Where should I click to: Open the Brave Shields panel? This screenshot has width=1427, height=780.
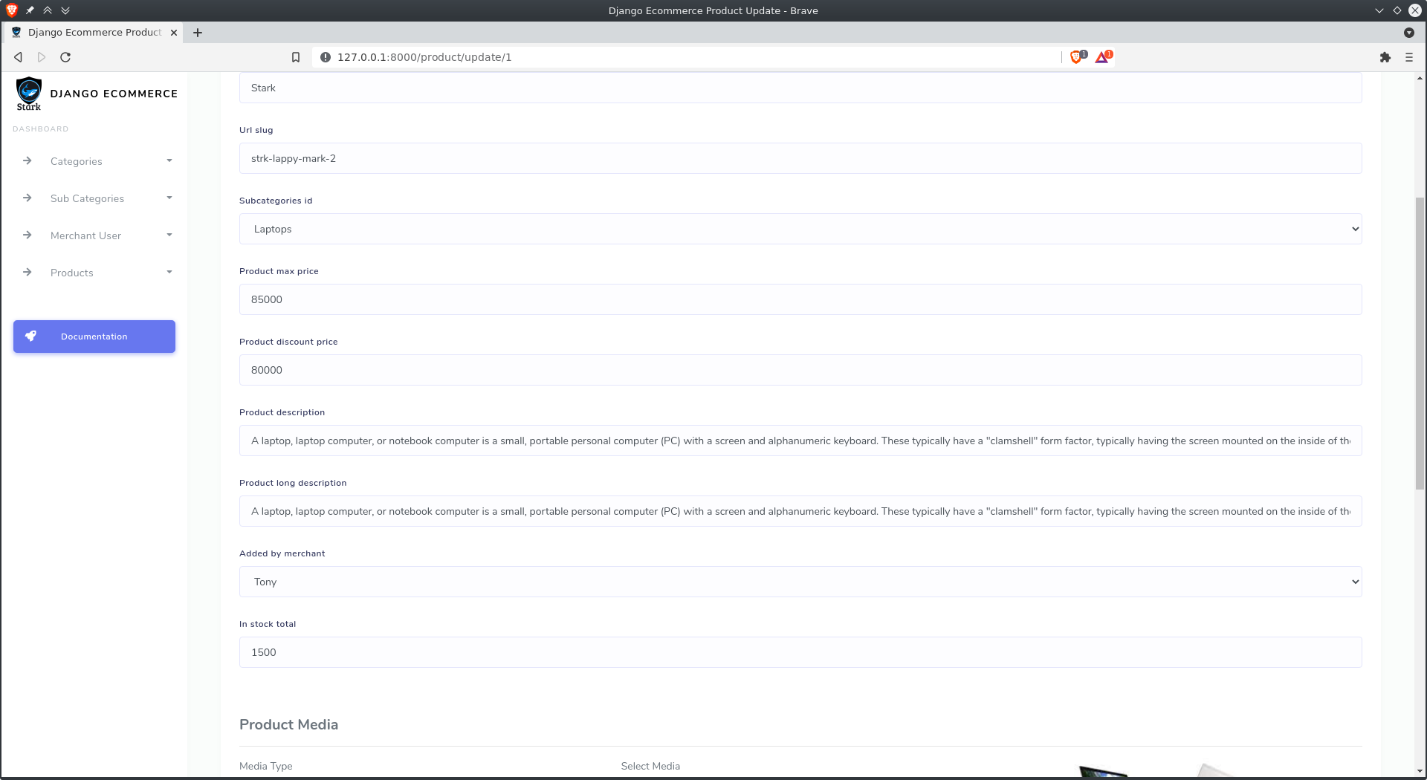tap(1077, 56)
